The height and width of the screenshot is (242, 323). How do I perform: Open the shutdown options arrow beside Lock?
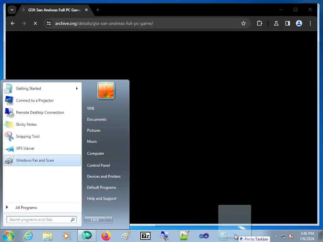click(109, 220)
